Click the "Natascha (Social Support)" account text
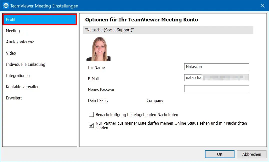Image resolution: width=269 pixels, height=162 pixels. 109,30
